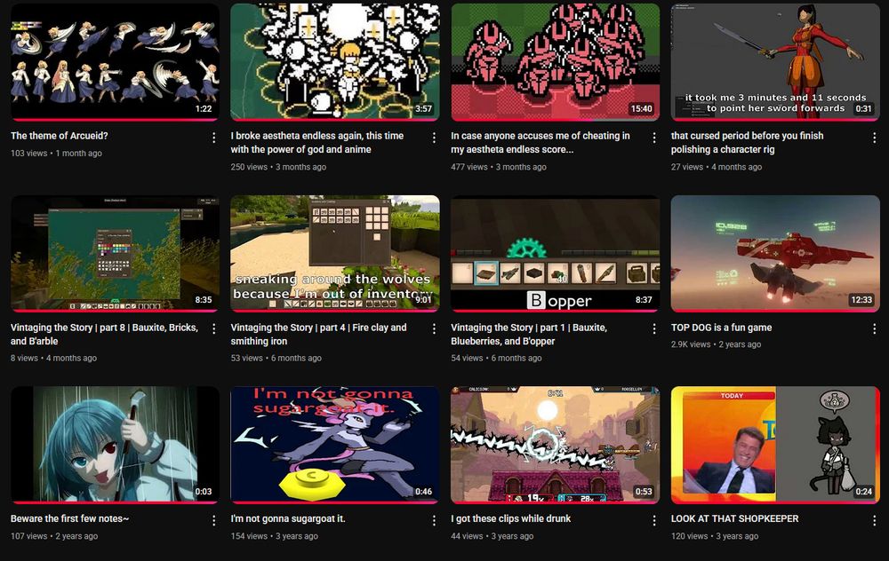Open title 'I broke aestheta endless again, this time'
The width and height of the screenshot is (889, 561).
[x=317, y=143]
